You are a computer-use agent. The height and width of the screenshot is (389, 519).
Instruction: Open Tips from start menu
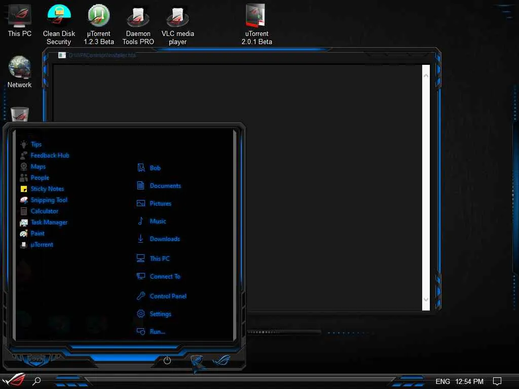(x=36, y=144)
